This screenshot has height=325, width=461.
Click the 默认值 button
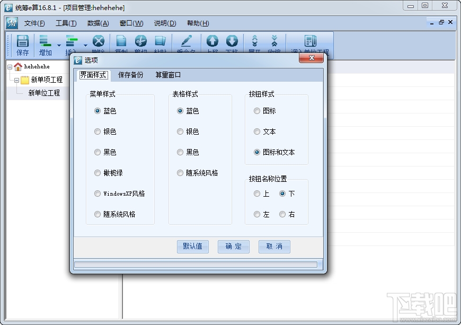[x=193, y=247]
